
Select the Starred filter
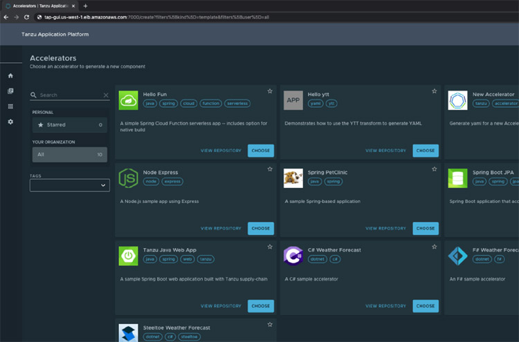69,125
